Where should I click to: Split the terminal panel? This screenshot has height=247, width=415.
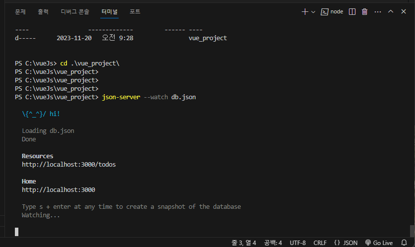(352, 11)
